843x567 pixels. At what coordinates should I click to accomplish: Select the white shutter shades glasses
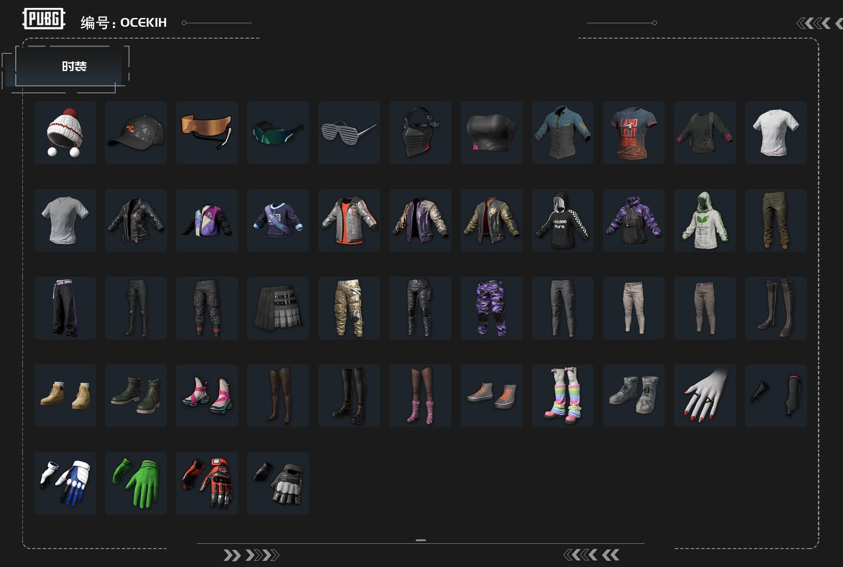coord(349,132)
